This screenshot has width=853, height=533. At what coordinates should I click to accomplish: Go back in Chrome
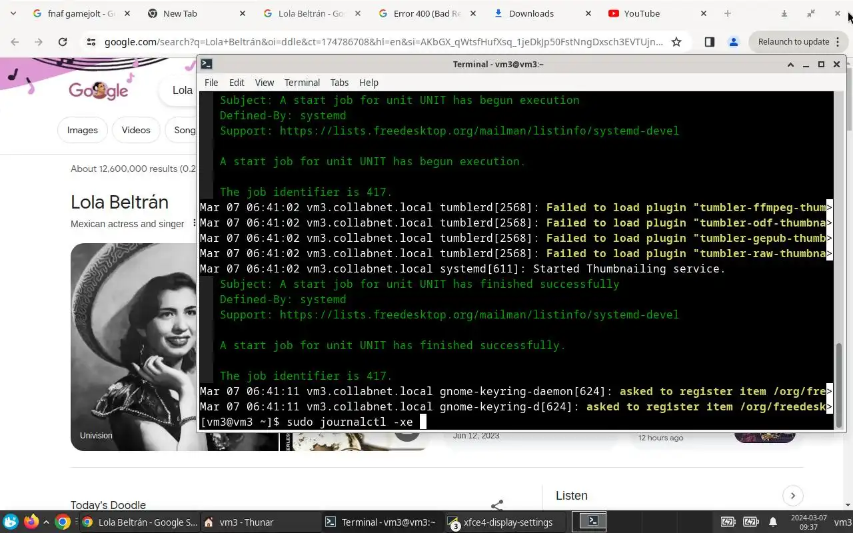[15, 42]
